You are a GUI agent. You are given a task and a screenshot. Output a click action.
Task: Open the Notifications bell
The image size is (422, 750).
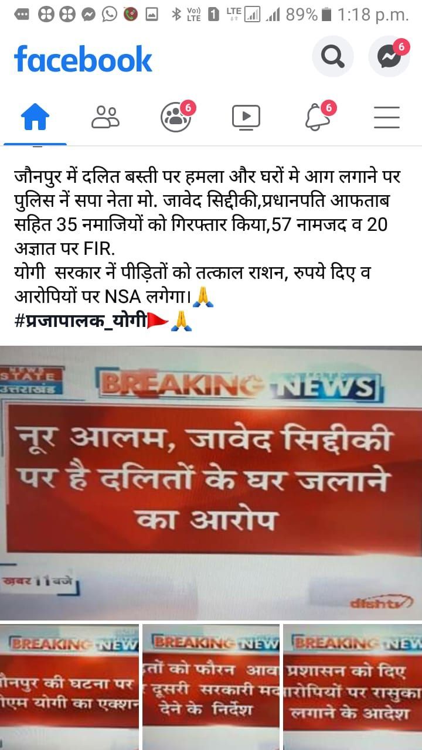(x=317, y=117)
